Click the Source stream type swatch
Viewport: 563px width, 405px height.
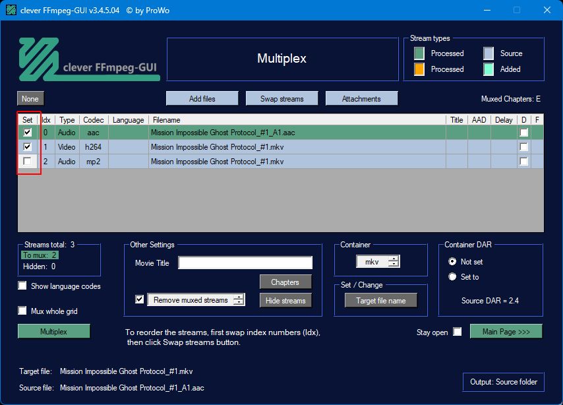[489, 53]
